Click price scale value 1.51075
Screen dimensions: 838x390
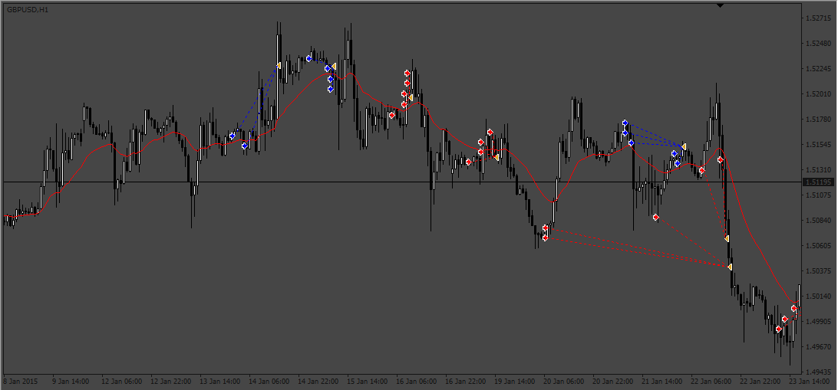point(820,195)
